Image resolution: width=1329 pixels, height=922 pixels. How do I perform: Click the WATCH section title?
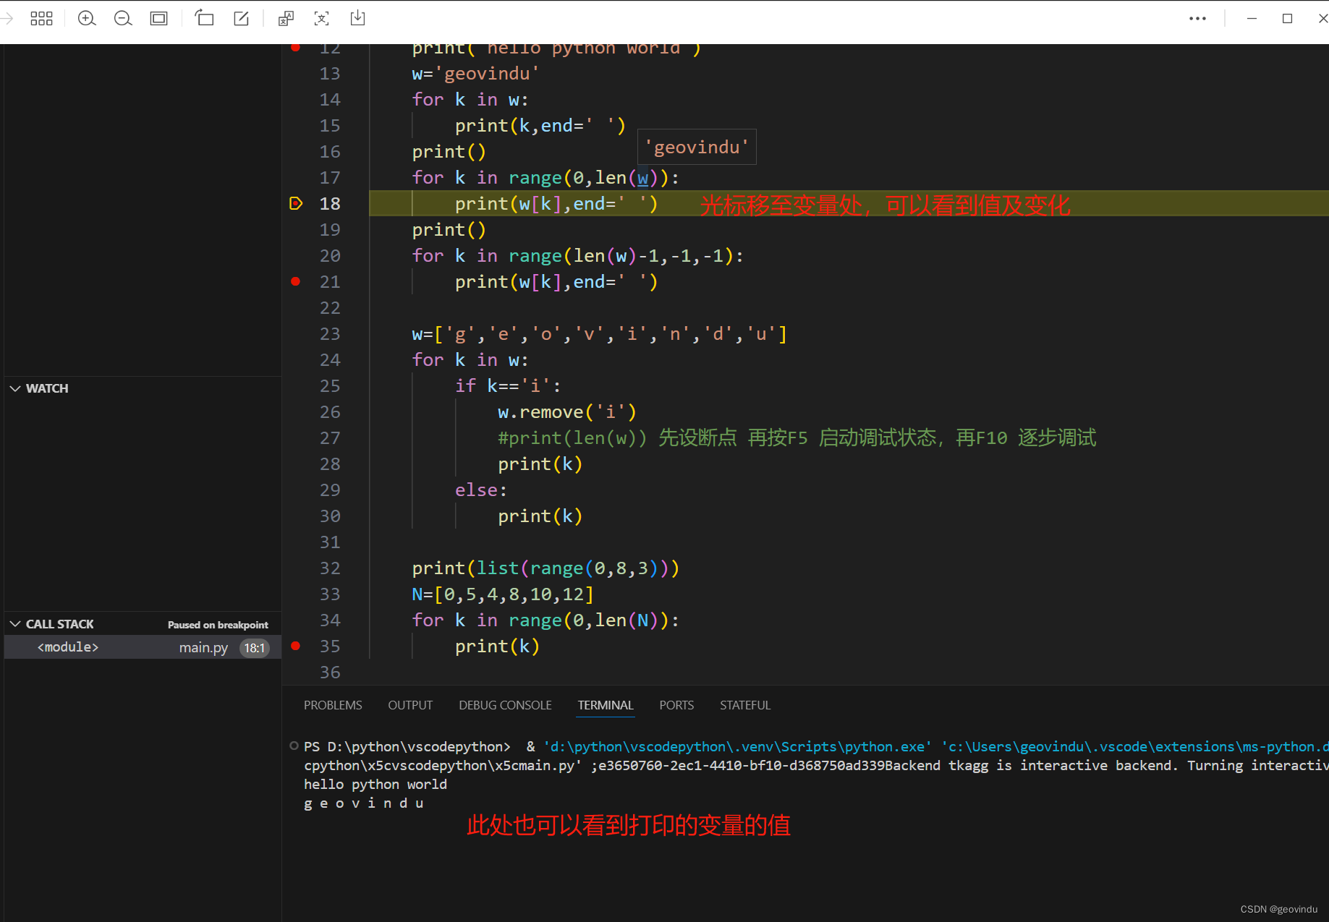coord(47,388)
